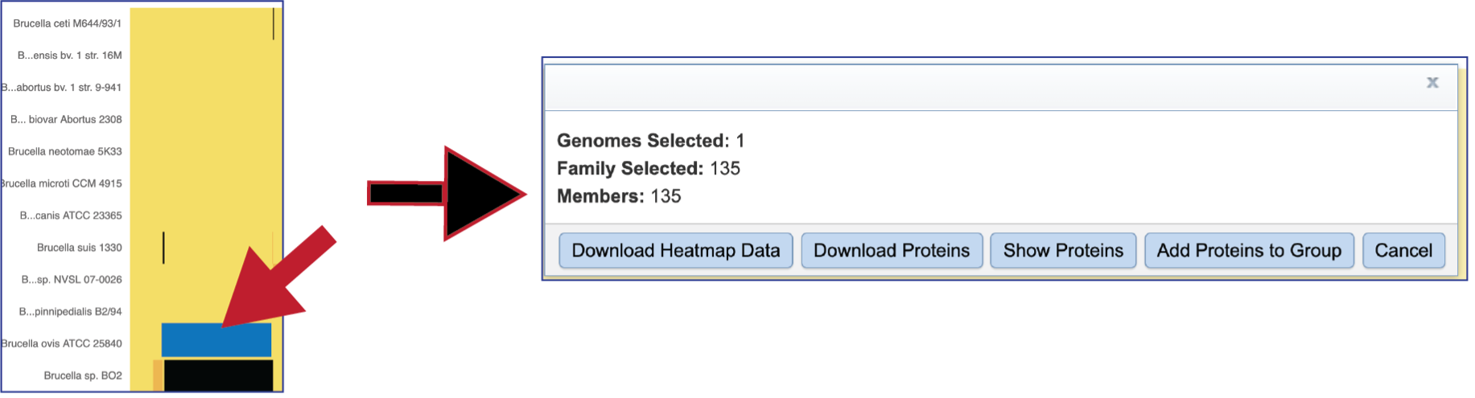The image size is (1475, 398).
Task: Select the Brucella neotomae 5K33 label
Action: 65,151
